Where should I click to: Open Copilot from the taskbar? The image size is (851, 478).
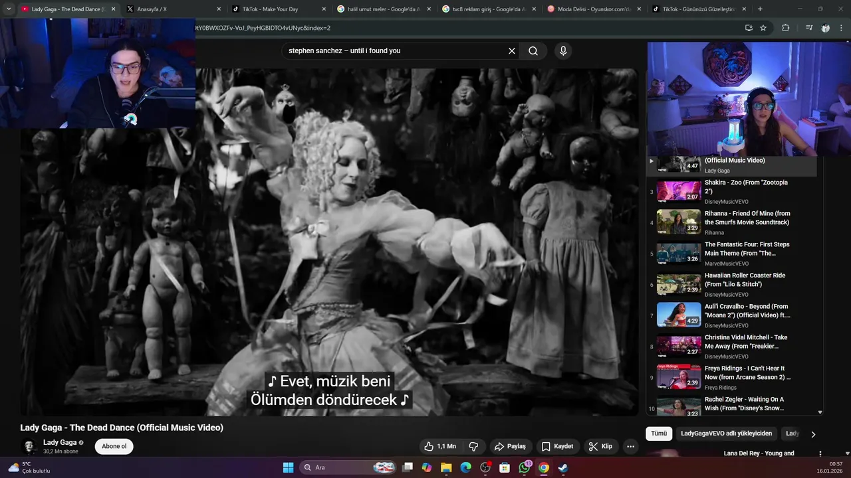[x=427, y=467]
